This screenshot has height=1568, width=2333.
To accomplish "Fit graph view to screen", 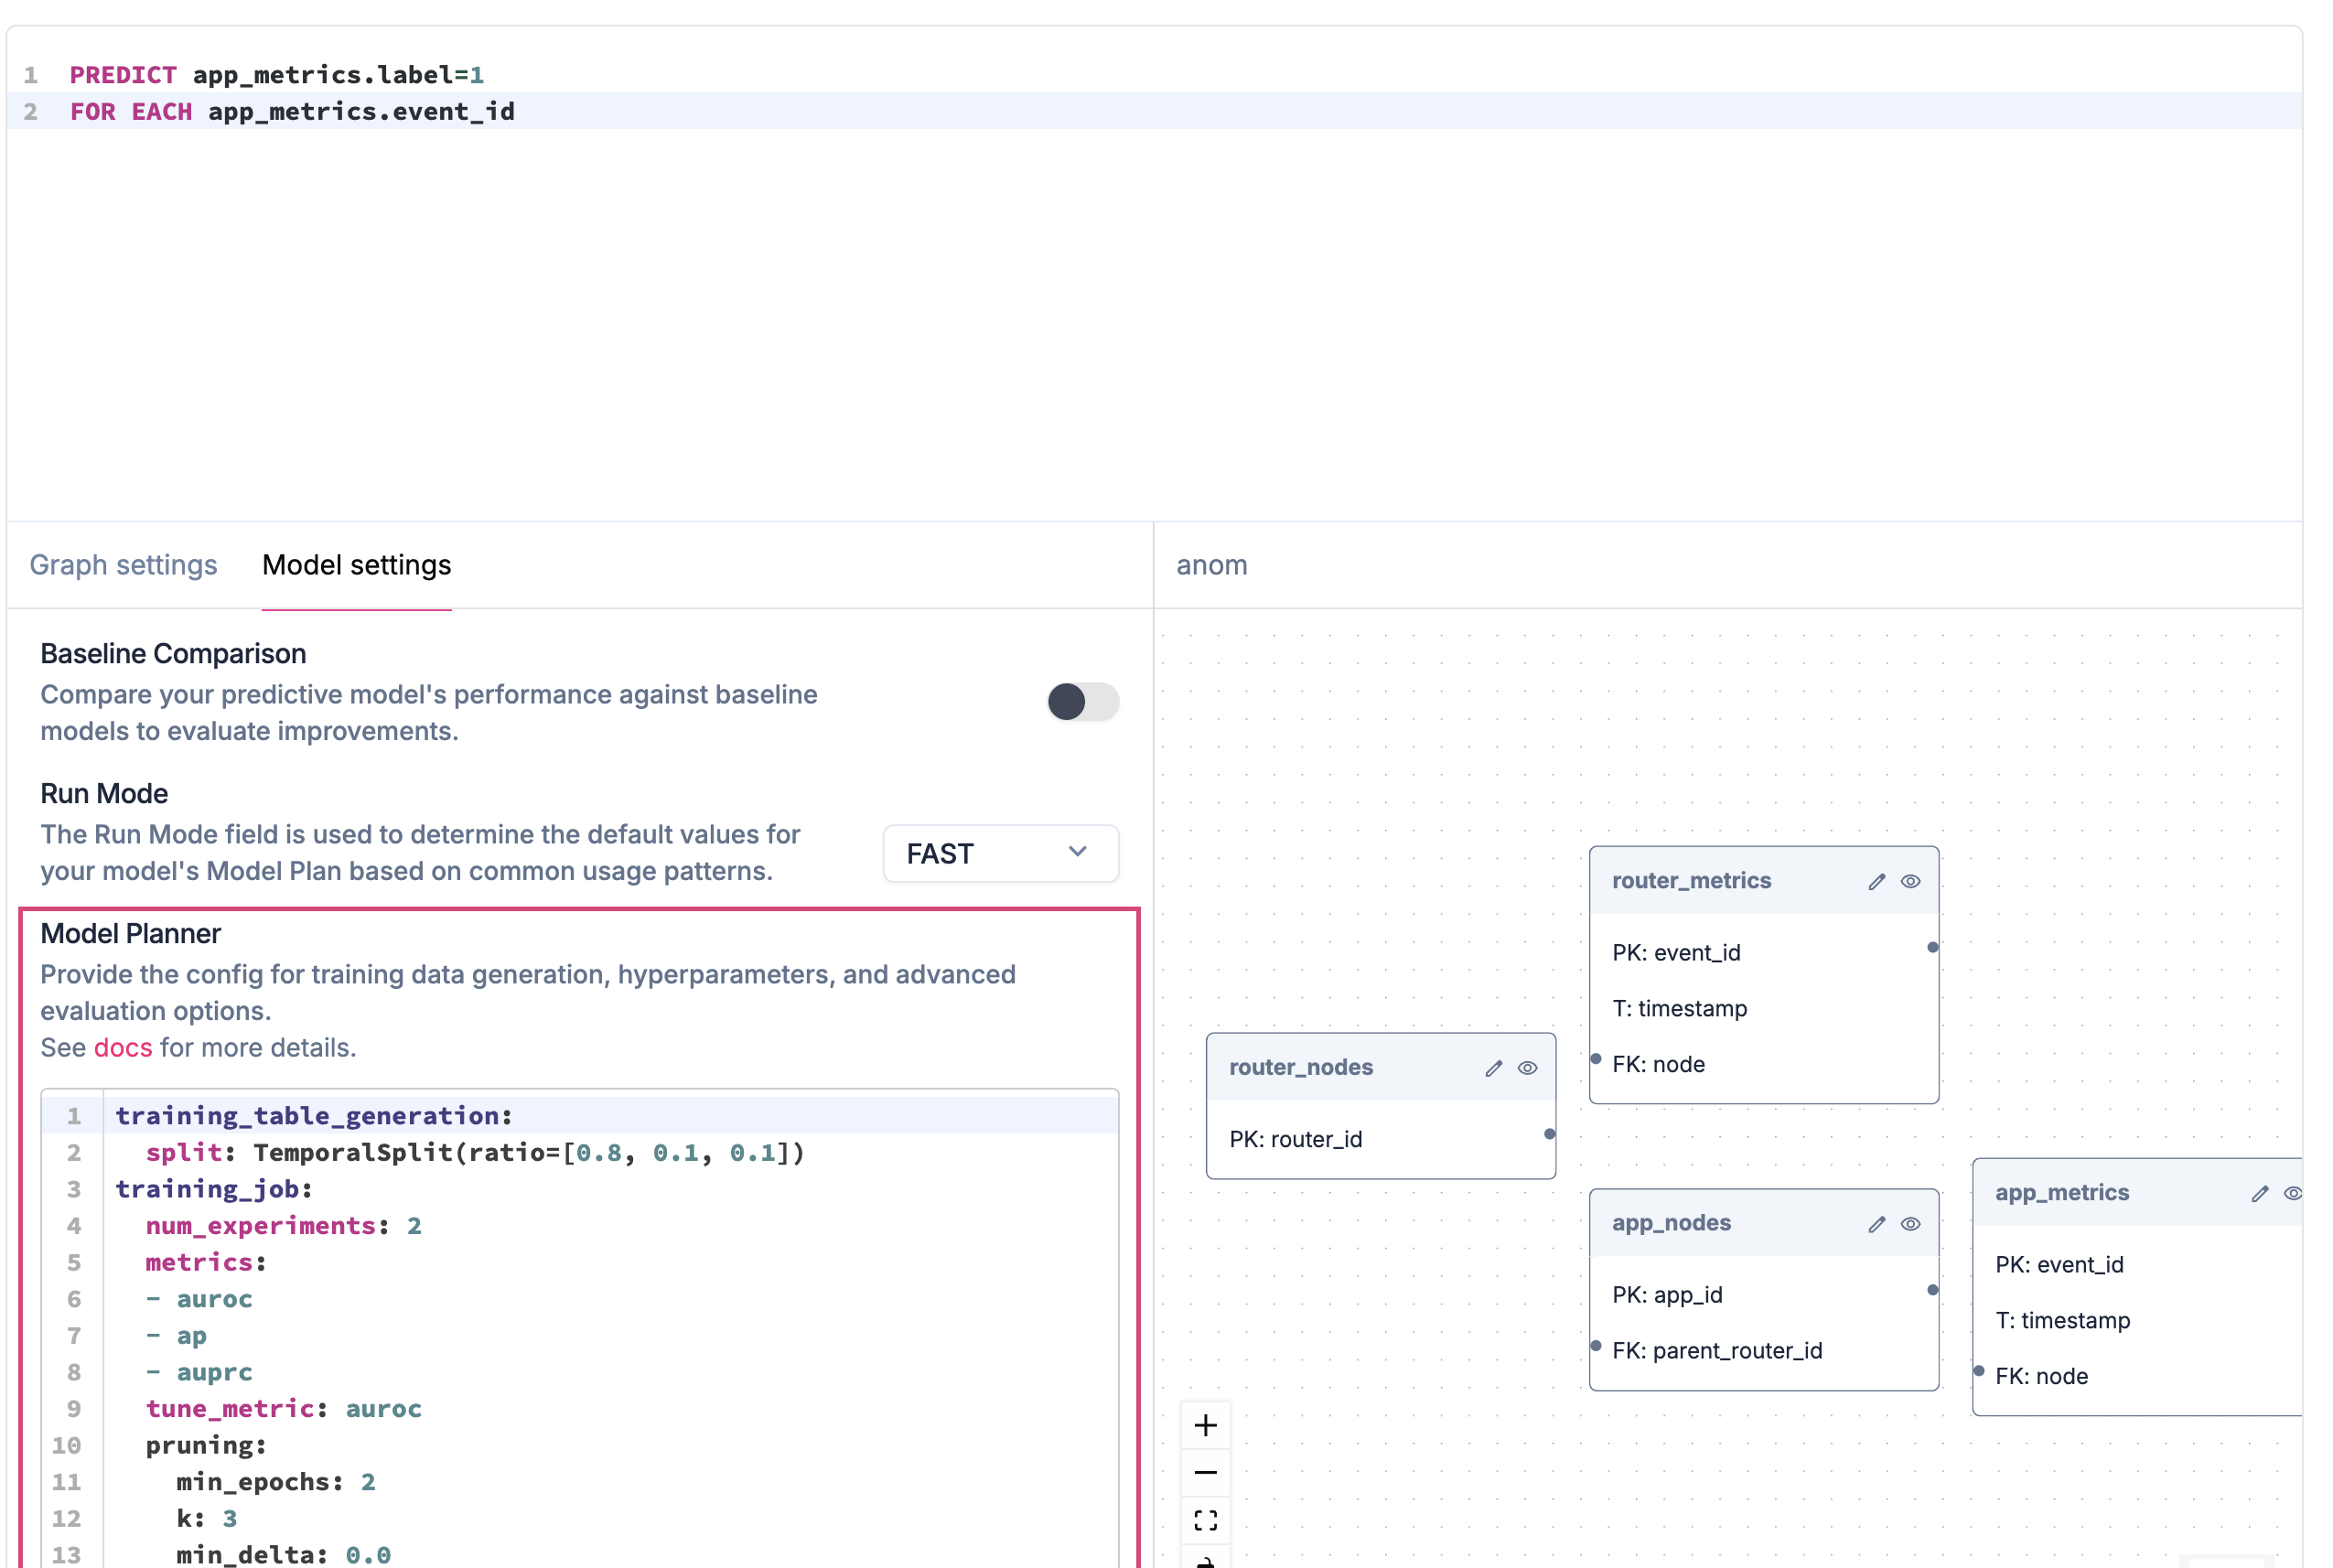I will tap(1205, 1520).
